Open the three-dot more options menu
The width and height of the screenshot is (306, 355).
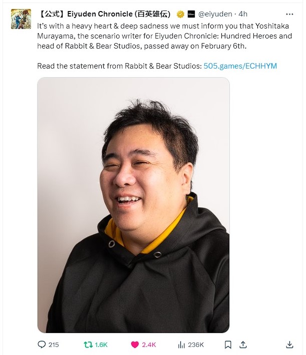coord(289,14)
